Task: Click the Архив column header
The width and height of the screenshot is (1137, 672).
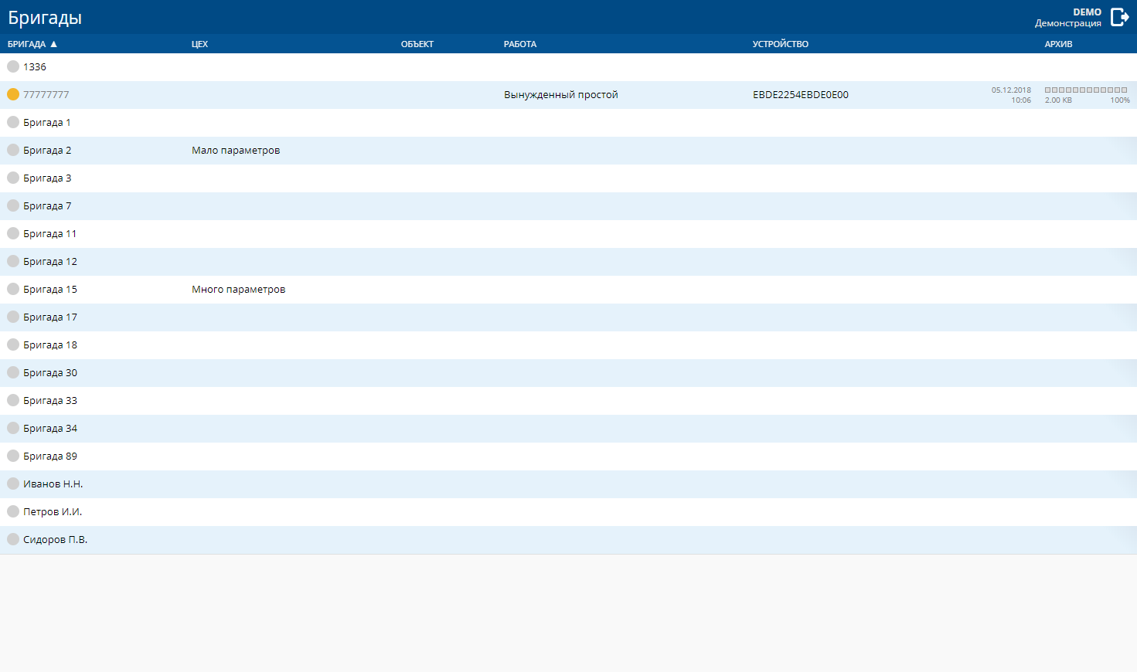Action: pyautogui.click(x=1058, y=44)
